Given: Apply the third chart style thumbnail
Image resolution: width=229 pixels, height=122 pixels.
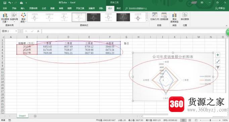Looking at the screenshot, I should pos(64,17).
